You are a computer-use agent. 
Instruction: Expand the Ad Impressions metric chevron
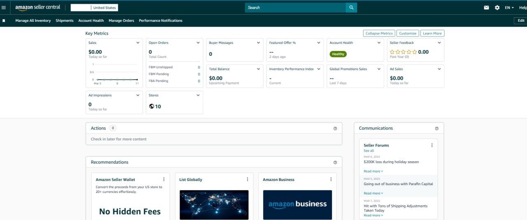coord(138,95)
